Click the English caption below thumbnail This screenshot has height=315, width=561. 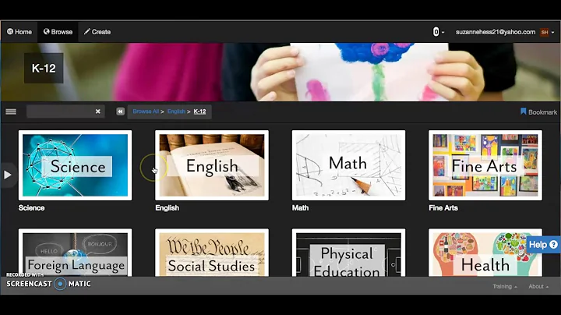pyautogui.click(x=167, y=208)
